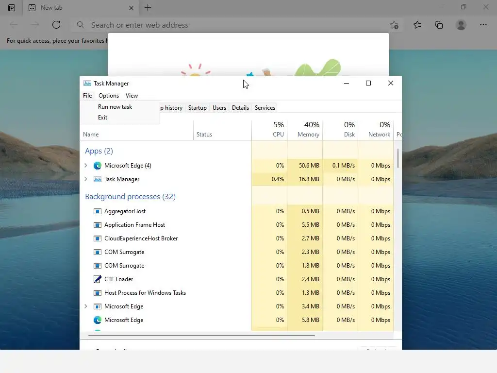
Task: Maximize the Task Manager window
Action: click(x=368, y=83)
